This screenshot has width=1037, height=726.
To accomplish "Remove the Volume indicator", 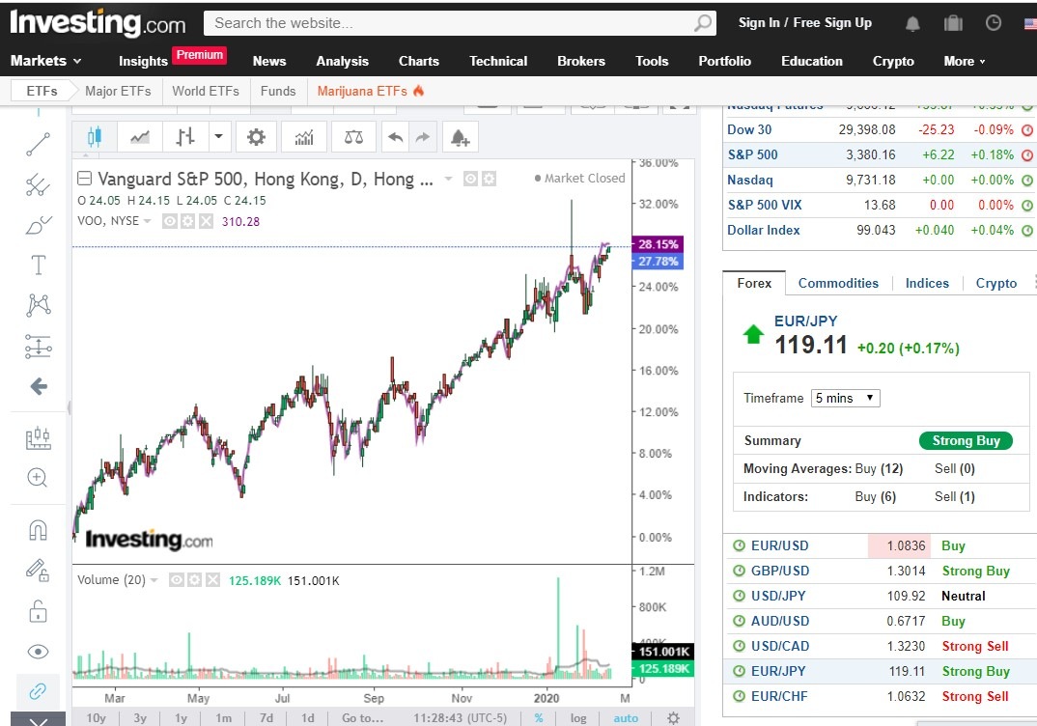I will tap(212, 580).
